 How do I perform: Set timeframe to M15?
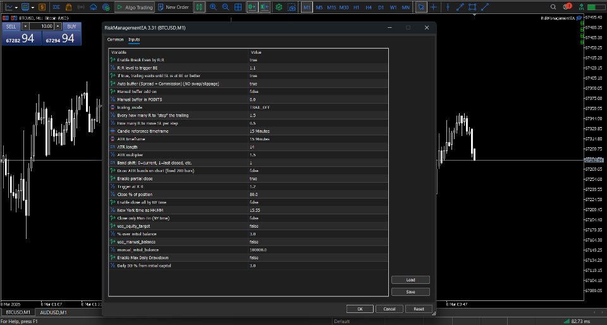(331, 8)
